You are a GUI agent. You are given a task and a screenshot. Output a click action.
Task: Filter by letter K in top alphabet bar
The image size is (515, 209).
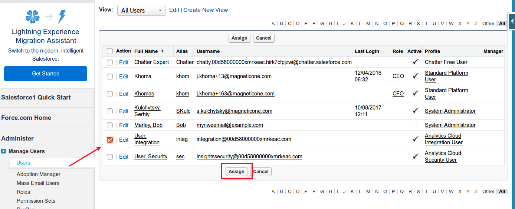[352, 24]
